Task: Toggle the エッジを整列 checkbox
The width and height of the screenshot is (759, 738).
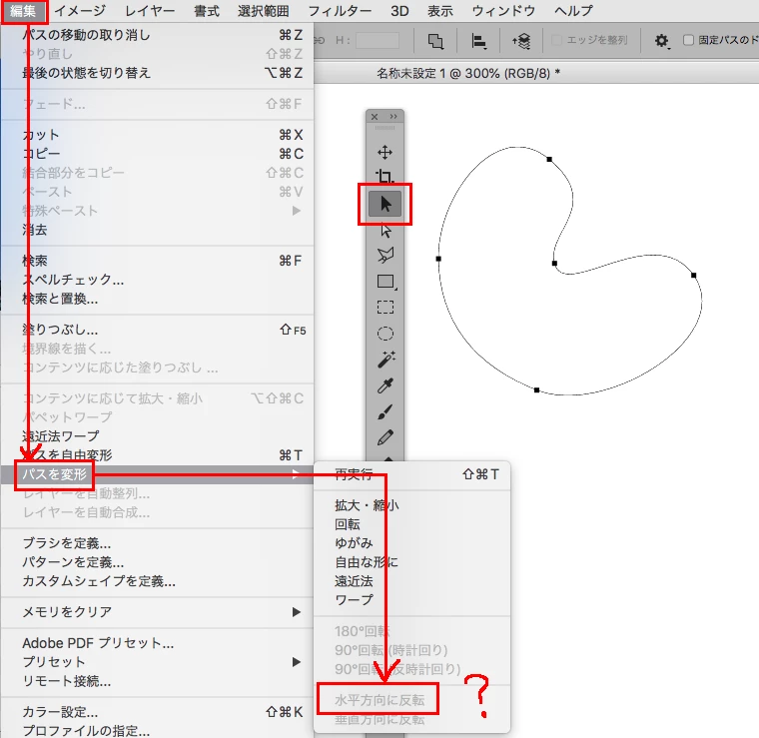Action: pos(556,40)
